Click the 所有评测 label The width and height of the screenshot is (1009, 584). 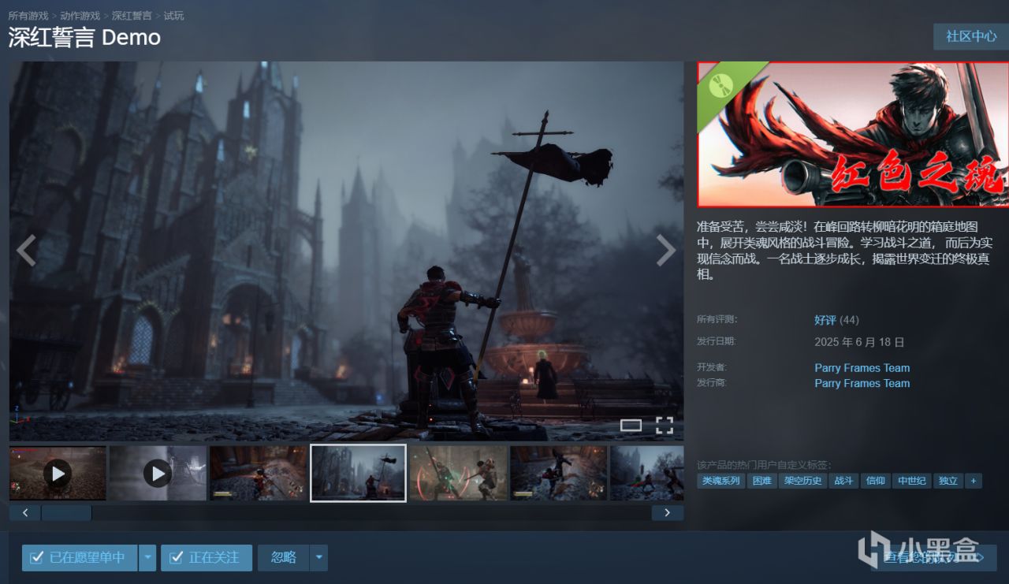717,319
